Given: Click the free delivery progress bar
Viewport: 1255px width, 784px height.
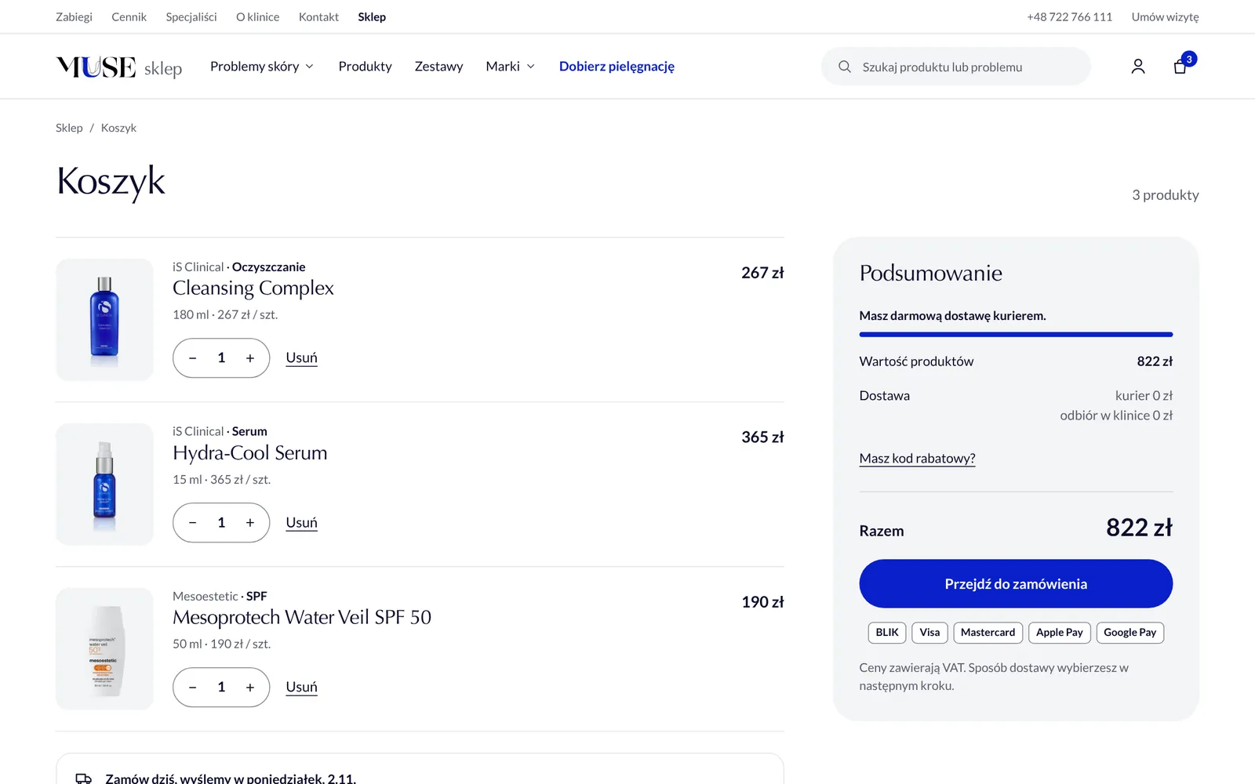Looking at the screenshot, I should click(x=1016, y=335).
